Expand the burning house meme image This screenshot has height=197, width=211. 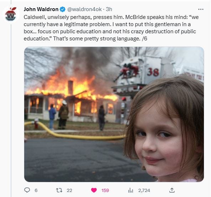114,114
